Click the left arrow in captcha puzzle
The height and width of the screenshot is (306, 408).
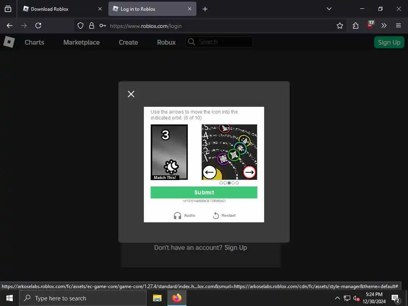(x=209, y=172)
